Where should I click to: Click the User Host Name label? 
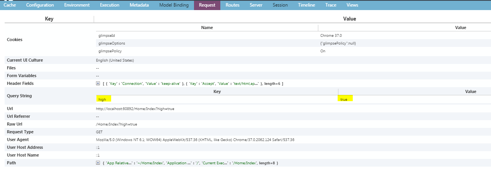(x=22, y=155)
